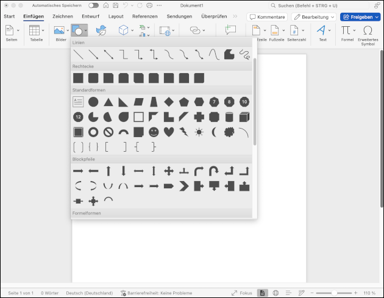Go to the Referenzen tab

[144, 16]
